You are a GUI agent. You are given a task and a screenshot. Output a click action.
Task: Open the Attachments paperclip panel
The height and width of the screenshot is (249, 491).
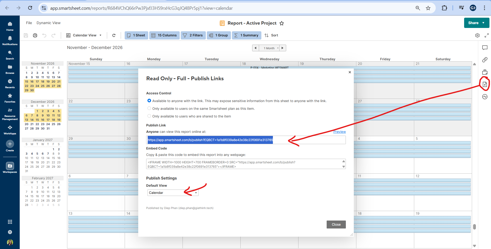click(x=485, y=60)
